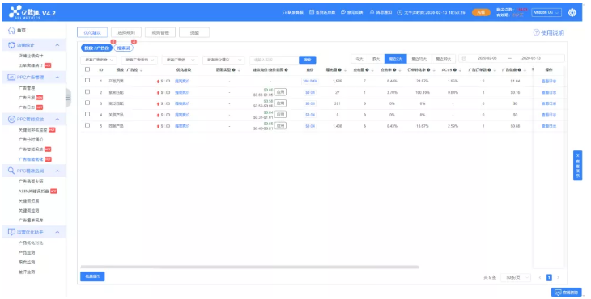
Task: Click the clock icon beside 太平洋时间
Action: point(399,12)
